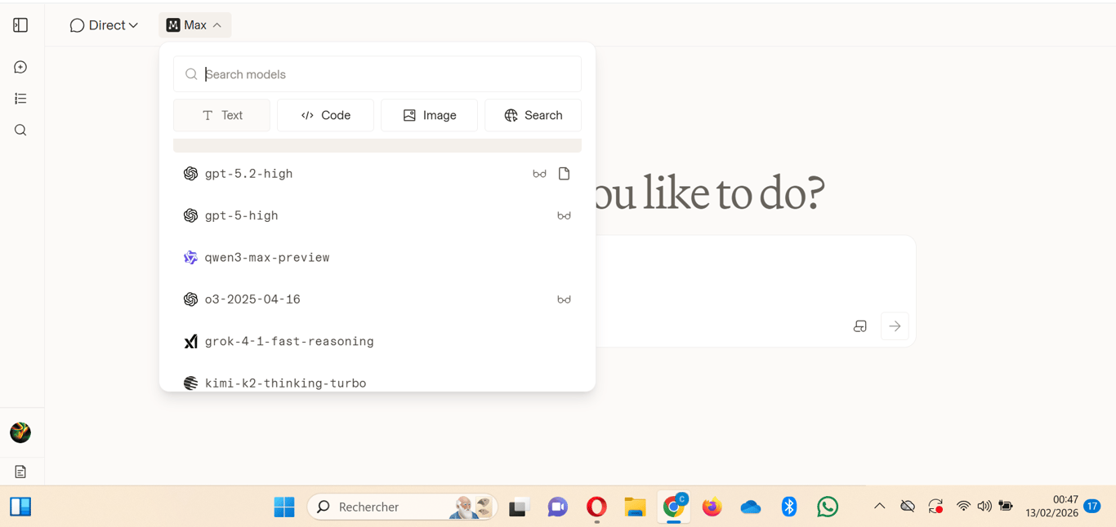Pick grok-4-1-fast-reasoning model
This screenshot has height=527, width=1116.
pyautogui.click(x=377, y=341)
